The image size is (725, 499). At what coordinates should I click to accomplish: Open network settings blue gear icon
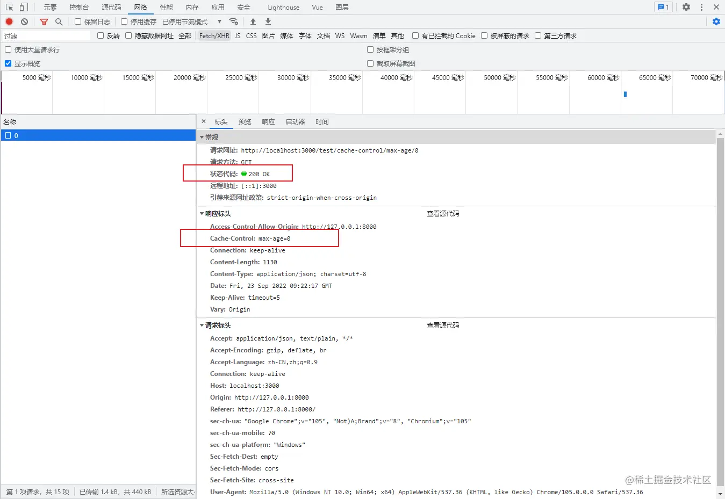716,21
